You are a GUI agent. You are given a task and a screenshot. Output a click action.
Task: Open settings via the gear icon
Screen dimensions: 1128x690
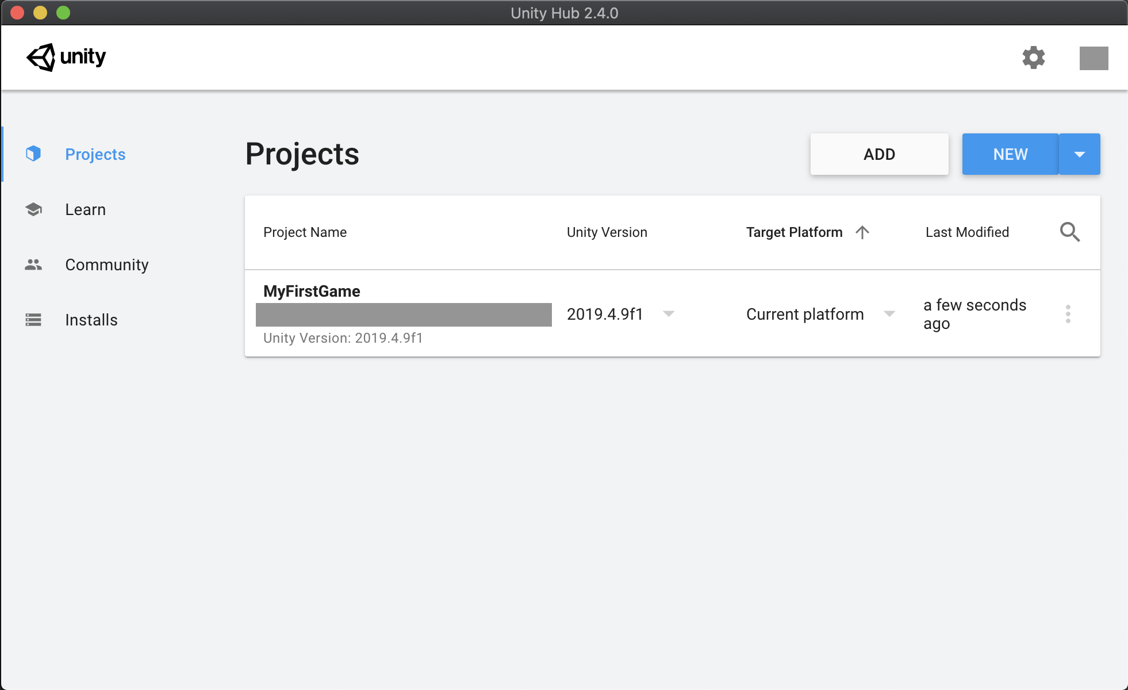click(x=1033, y=57)
